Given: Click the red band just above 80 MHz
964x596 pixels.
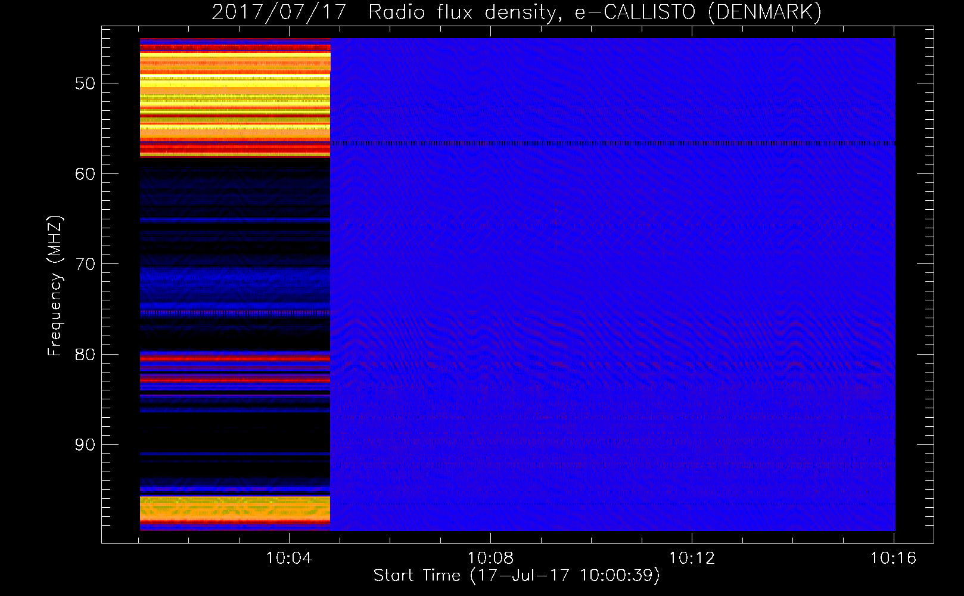Looking at the screenshot, I should 235,358.
